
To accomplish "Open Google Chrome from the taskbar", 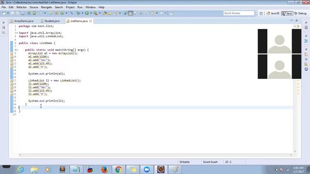I will (119, 170).
